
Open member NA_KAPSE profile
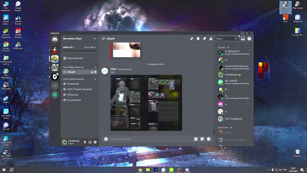coord(235,82)
